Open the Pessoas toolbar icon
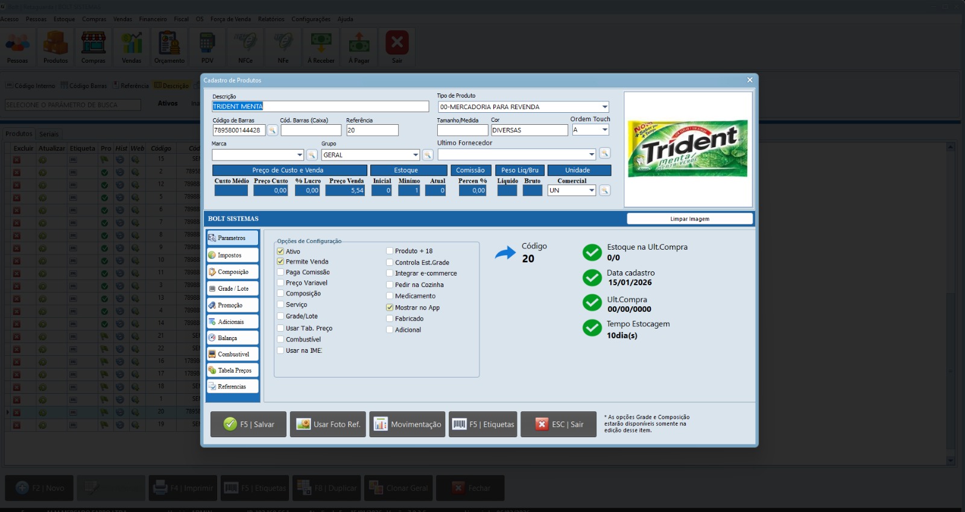Image resolution: width=965 pixels, height=512 pixels. (17, 47)
